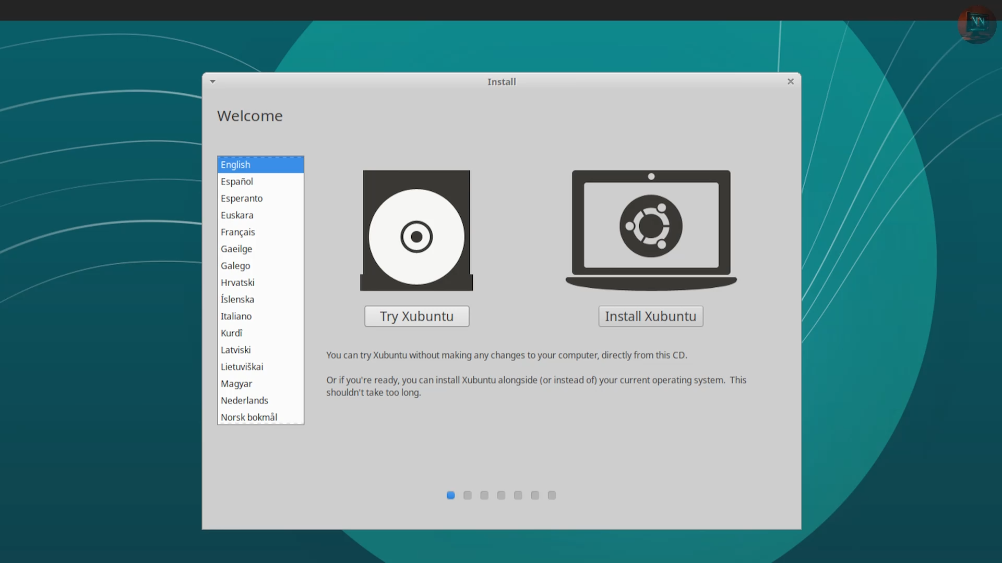This screenshot has height=563, width=1002.
Task: Open the window menu arrow in title bar
Action: pyautogui.click(x=212, y=81)
